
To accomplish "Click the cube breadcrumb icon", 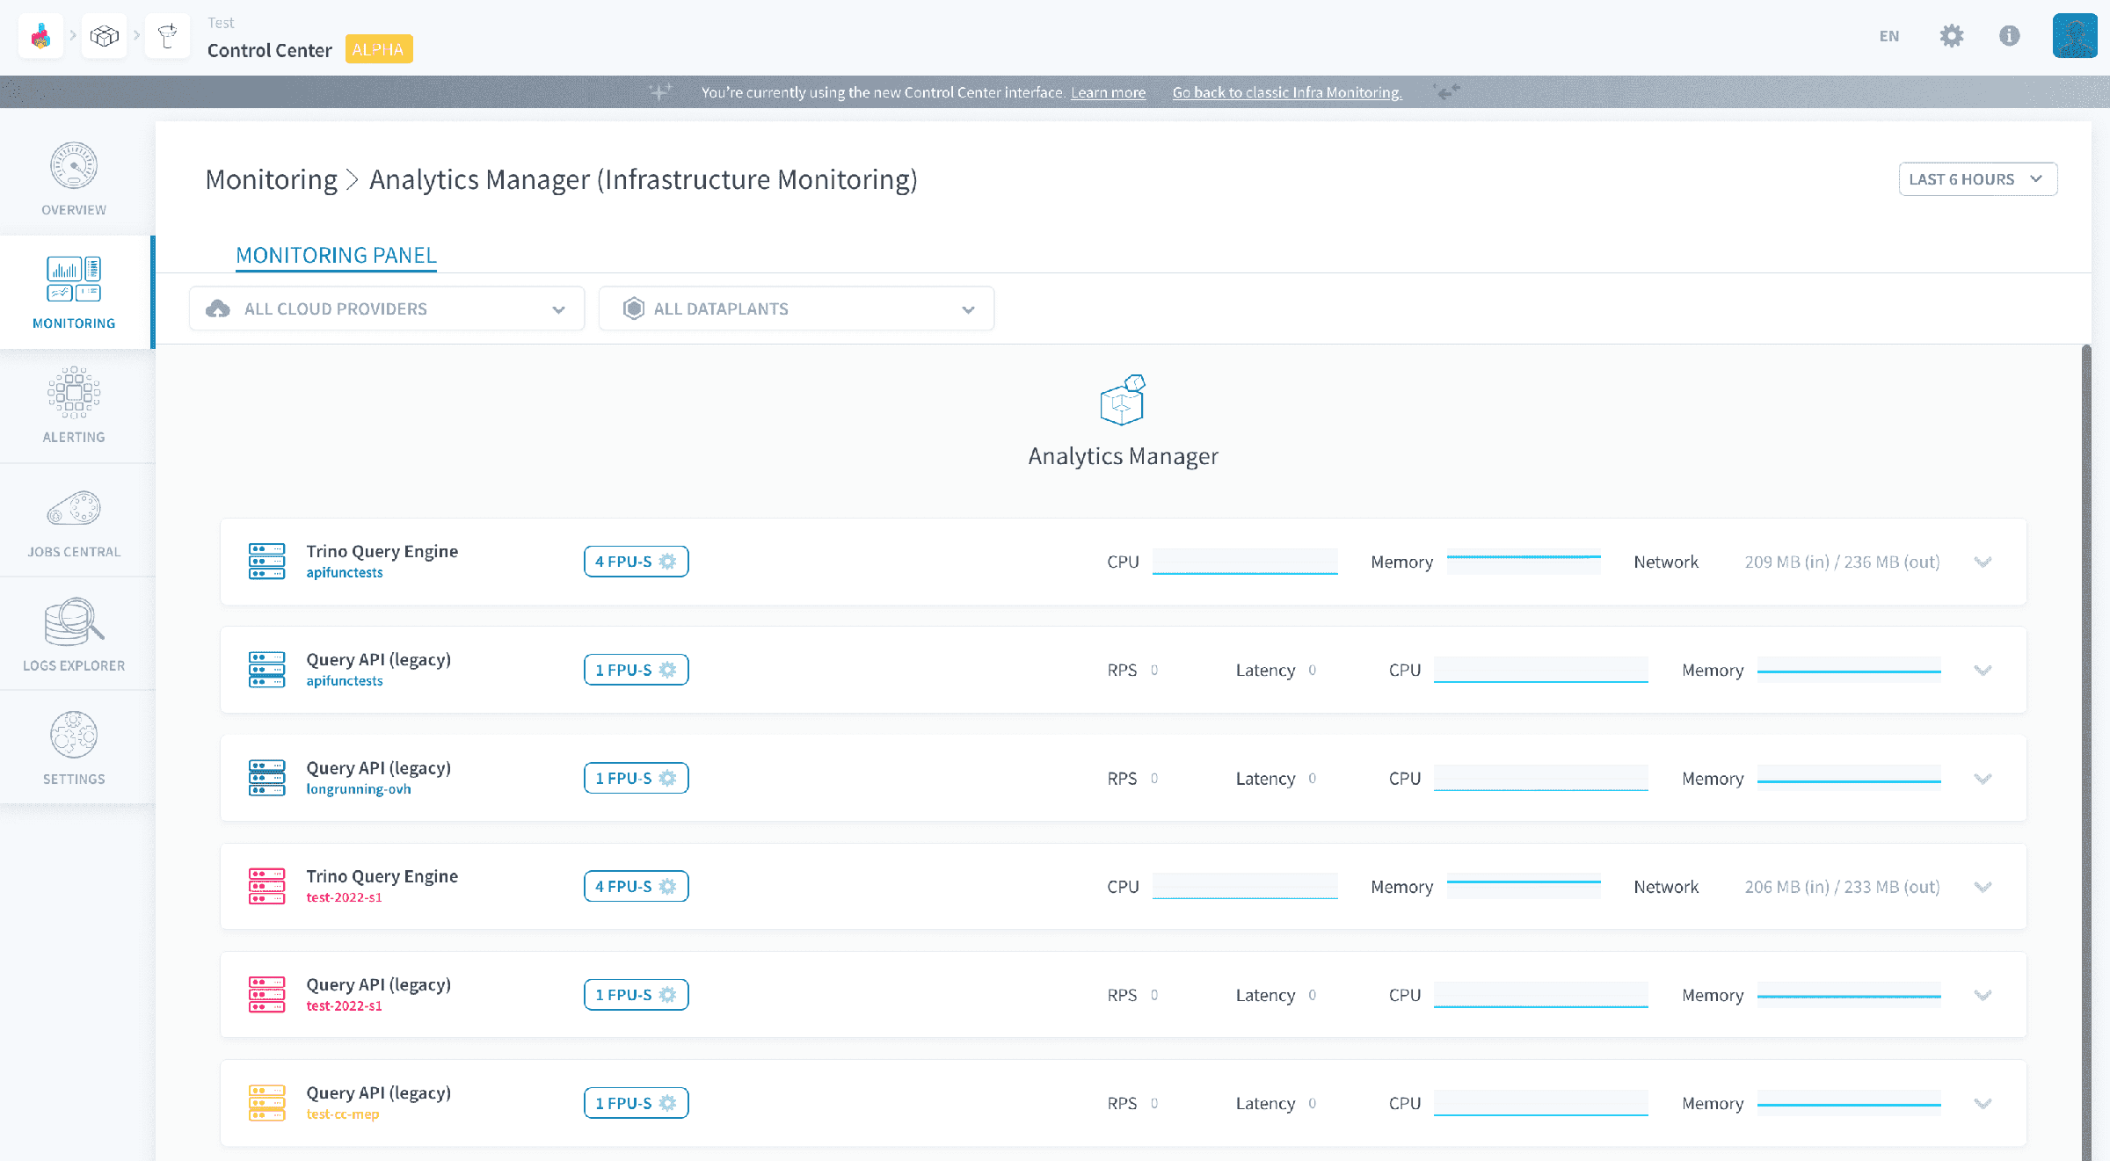I will (x=105, y=36).
